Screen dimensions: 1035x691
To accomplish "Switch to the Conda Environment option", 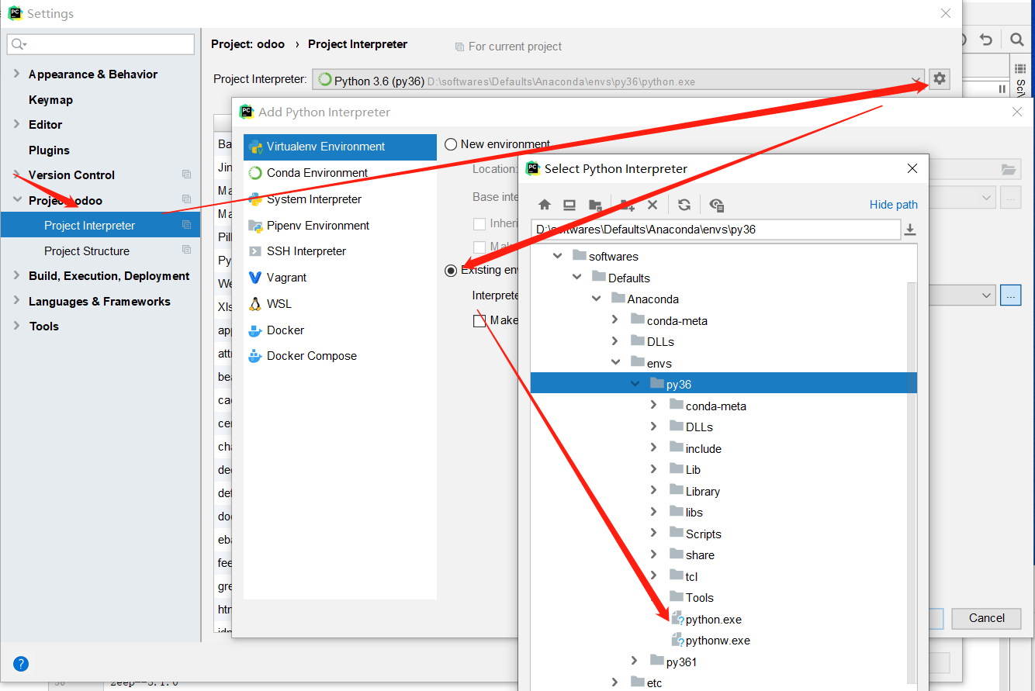I will (317, 172).
